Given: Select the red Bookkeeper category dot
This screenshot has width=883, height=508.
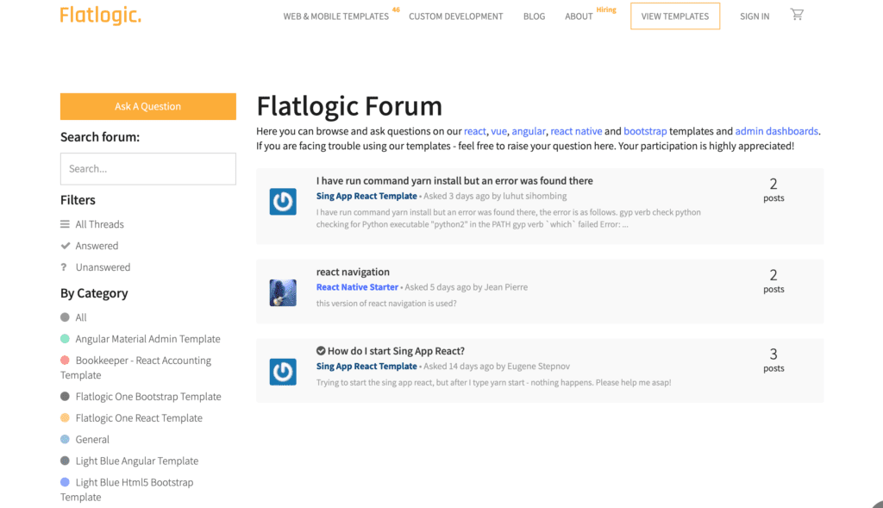Looking at the screenshot, I should tap(65, 360).
